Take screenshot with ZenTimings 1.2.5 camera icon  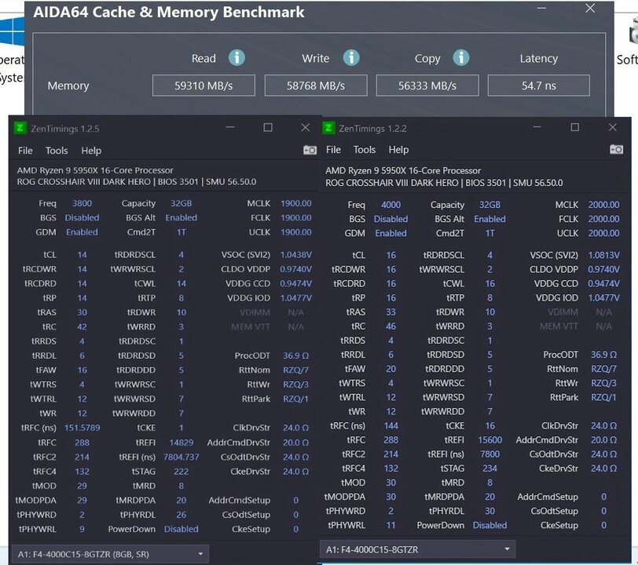tap(310, 150)
